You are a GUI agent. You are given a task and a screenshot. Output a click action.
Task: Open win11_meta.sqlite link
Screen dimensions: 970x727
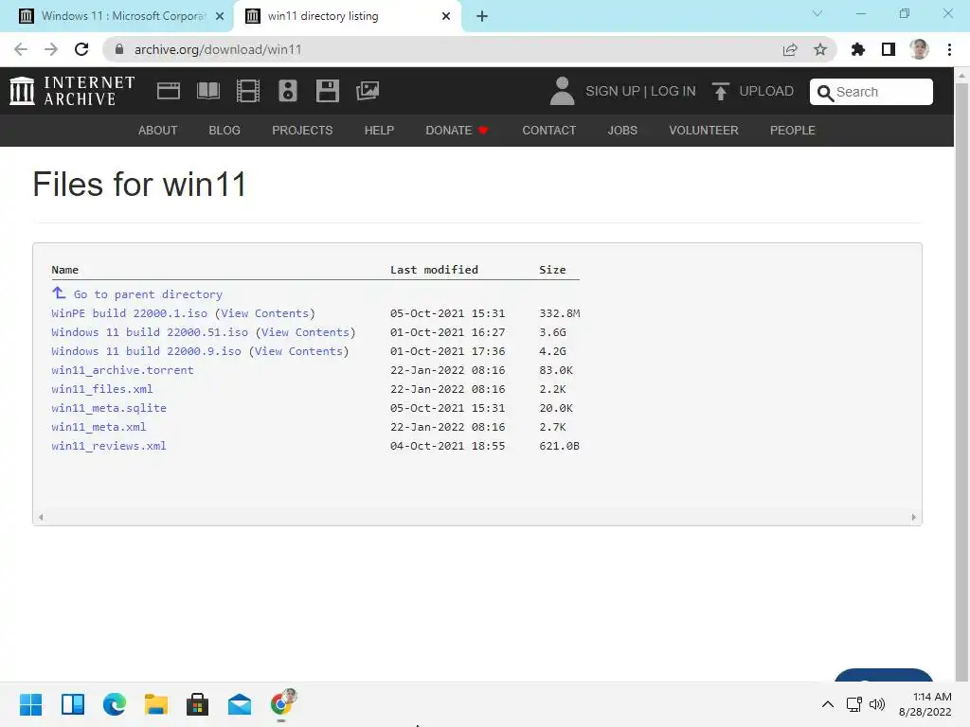click(x=109, y=408)
